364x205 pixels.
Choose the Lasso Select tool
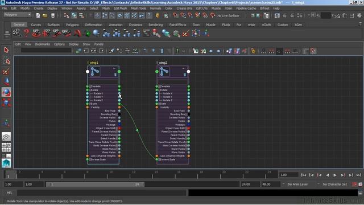(x=6, y=61)
